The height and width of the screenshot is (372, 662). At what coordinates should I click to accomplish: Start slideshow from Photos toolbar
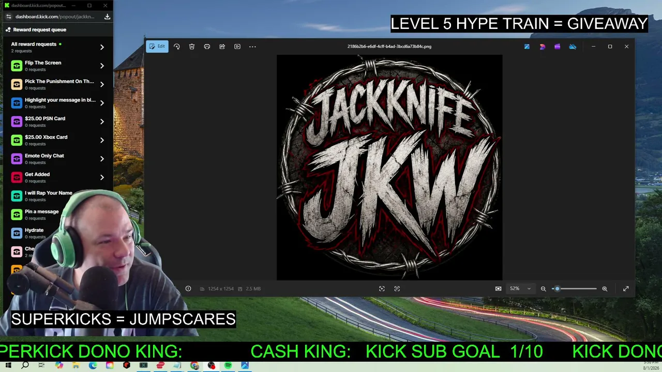click(x=237, y=47)
